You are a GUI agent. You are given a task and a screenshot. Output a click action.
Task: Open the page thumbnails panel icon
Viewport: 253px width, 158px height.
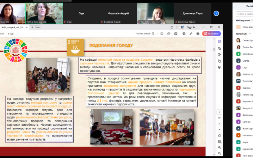coord(219,61)
